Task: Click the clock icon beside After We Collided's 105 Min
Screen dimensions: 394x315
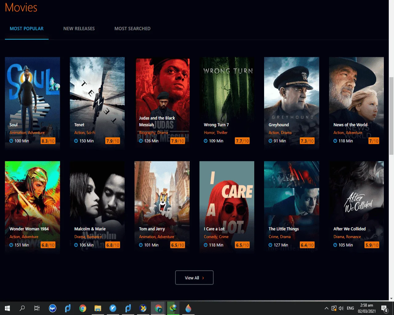Action: (x=335, y=245)
